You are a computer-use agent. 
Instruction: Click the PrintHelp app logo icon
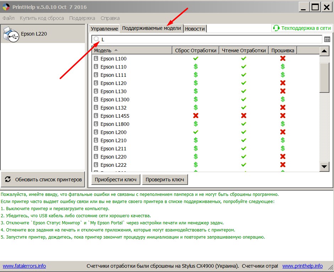(x=6, y=7)
